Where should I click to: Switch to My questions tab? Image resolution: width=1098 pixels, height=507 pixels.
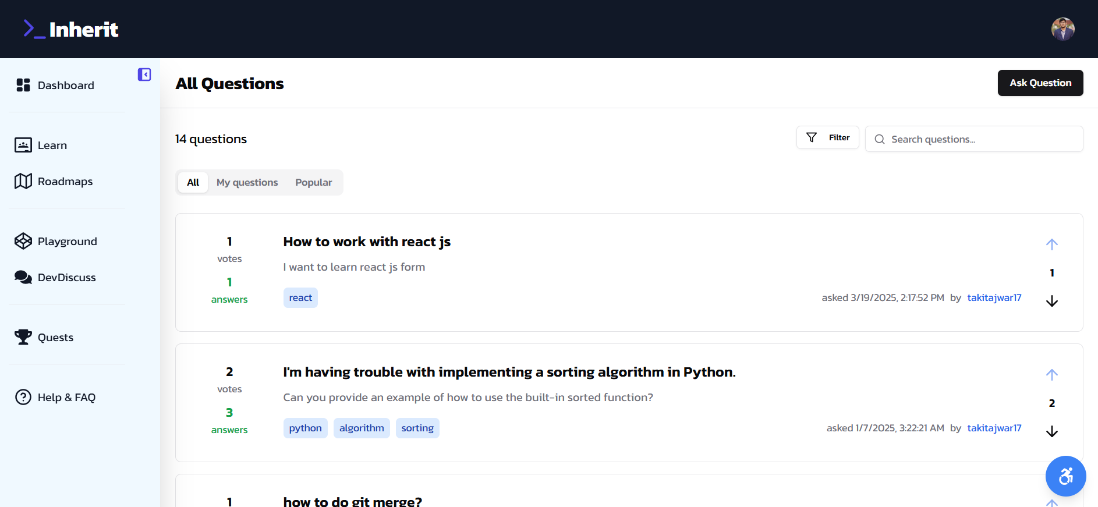coord(247,182)
